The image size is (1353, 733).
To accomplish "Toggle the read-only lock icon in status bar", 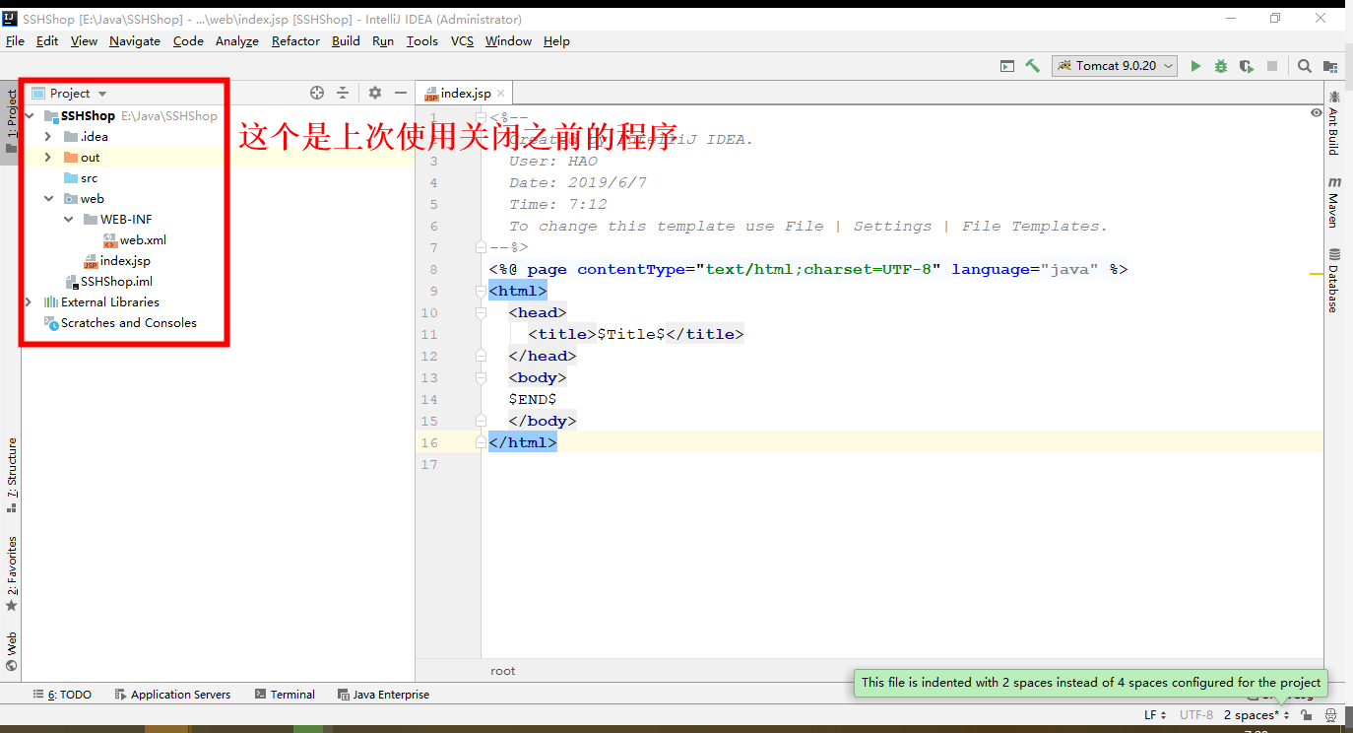I will tap(1306, 715).
